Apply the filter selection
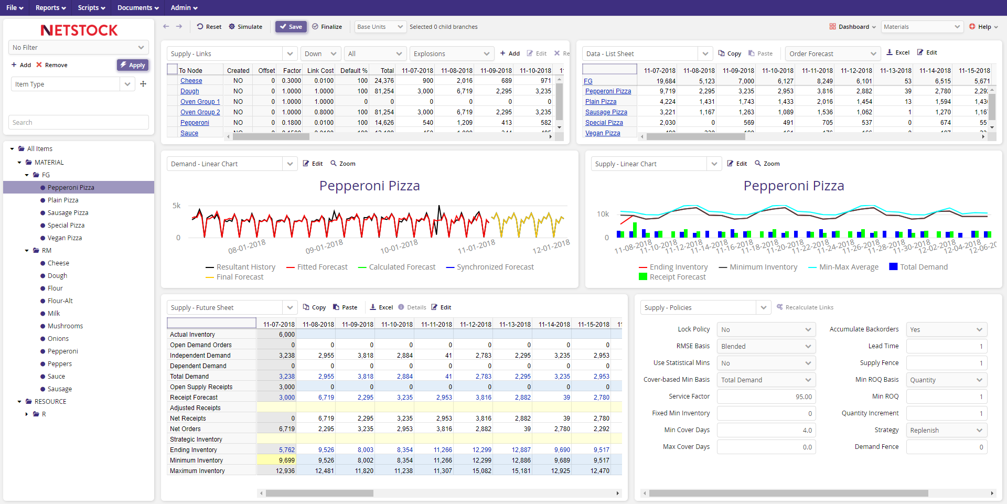Image resolution: width=1007 pixels, height=504 pixels. pyautogui.click(x=133, y=65)
